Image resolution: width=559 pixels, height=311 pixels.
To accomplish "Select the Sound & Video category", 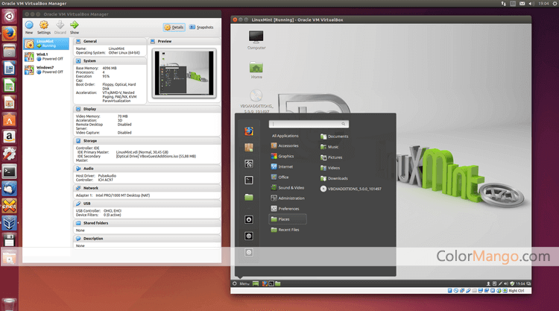I will (288, 188).
